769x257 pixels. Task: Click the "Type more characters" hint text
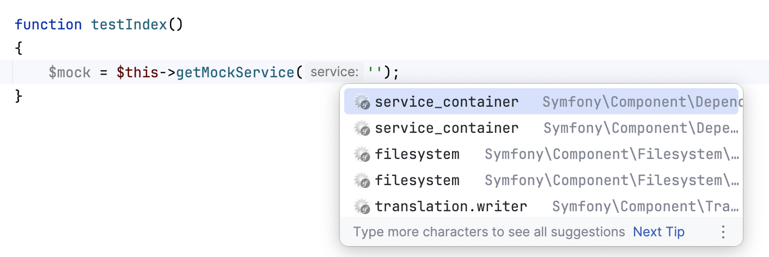489,232
